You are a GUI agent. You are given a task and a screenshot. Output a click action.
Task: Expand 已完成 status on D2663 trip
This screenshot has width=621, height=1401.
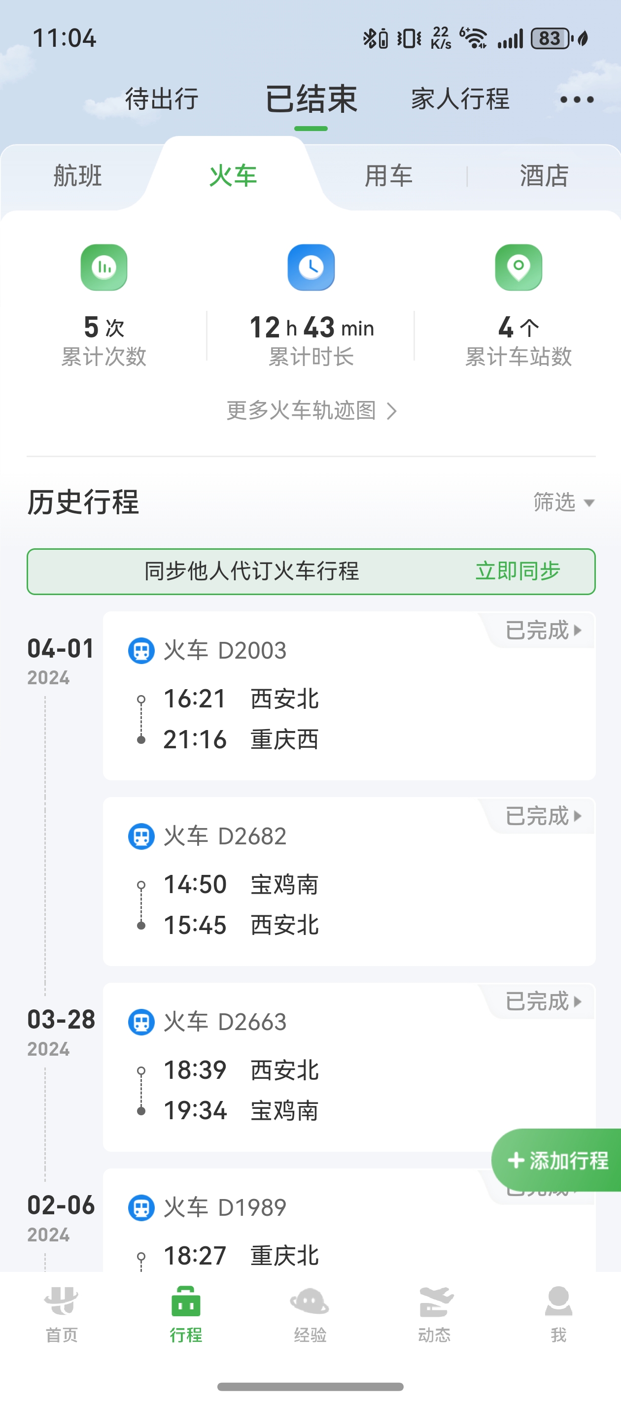tap(543, 1001)
